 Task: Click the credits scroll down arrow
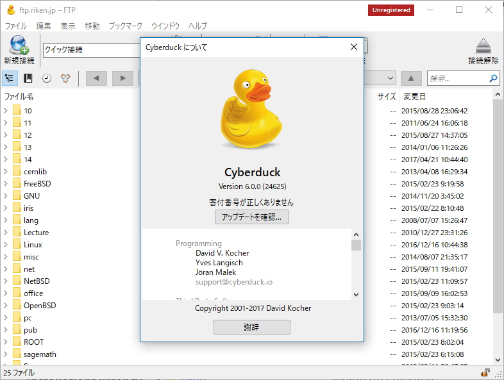(356, 294)
